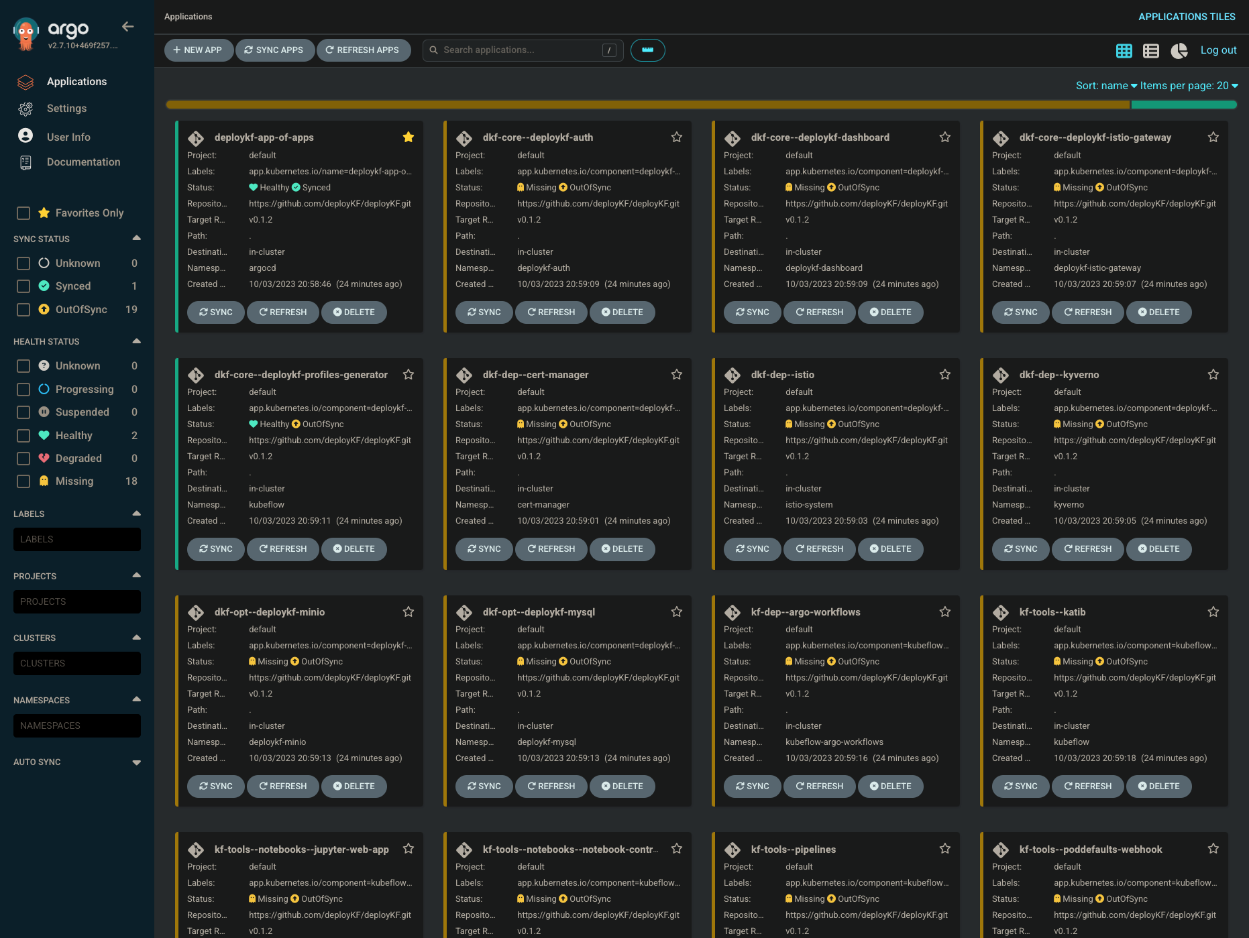Image resolution: width=1249 pixels, height=938 pixels.
Task: Click the SYNC APPS button
Action: tap(275, 50)
